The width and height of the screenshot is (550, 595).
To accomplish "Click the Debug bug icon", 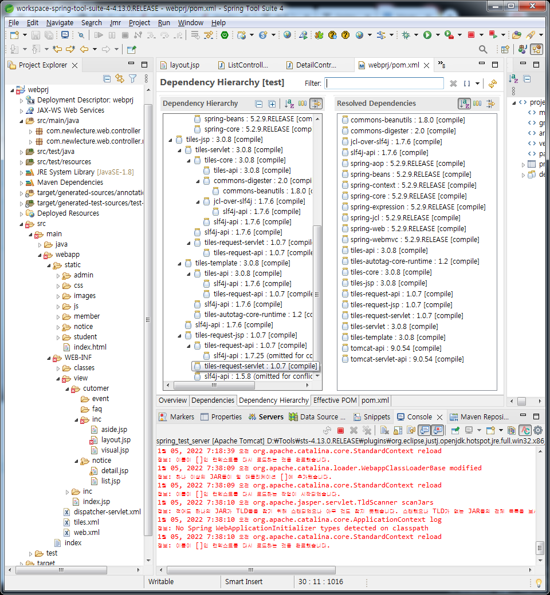I will (406, 35).
